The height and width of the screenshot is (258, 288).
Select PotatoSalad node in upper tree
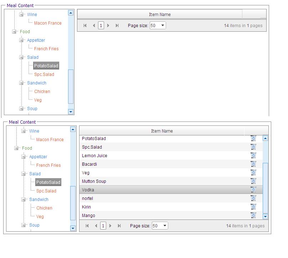tap(46, 66)
